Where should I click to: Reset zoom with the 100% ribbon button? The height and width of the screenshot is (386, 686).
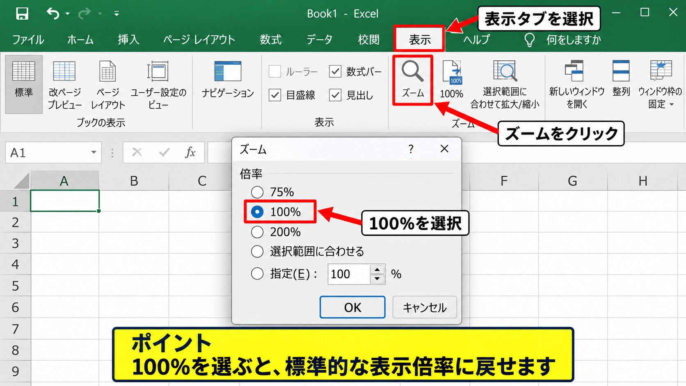coord(451,80)
